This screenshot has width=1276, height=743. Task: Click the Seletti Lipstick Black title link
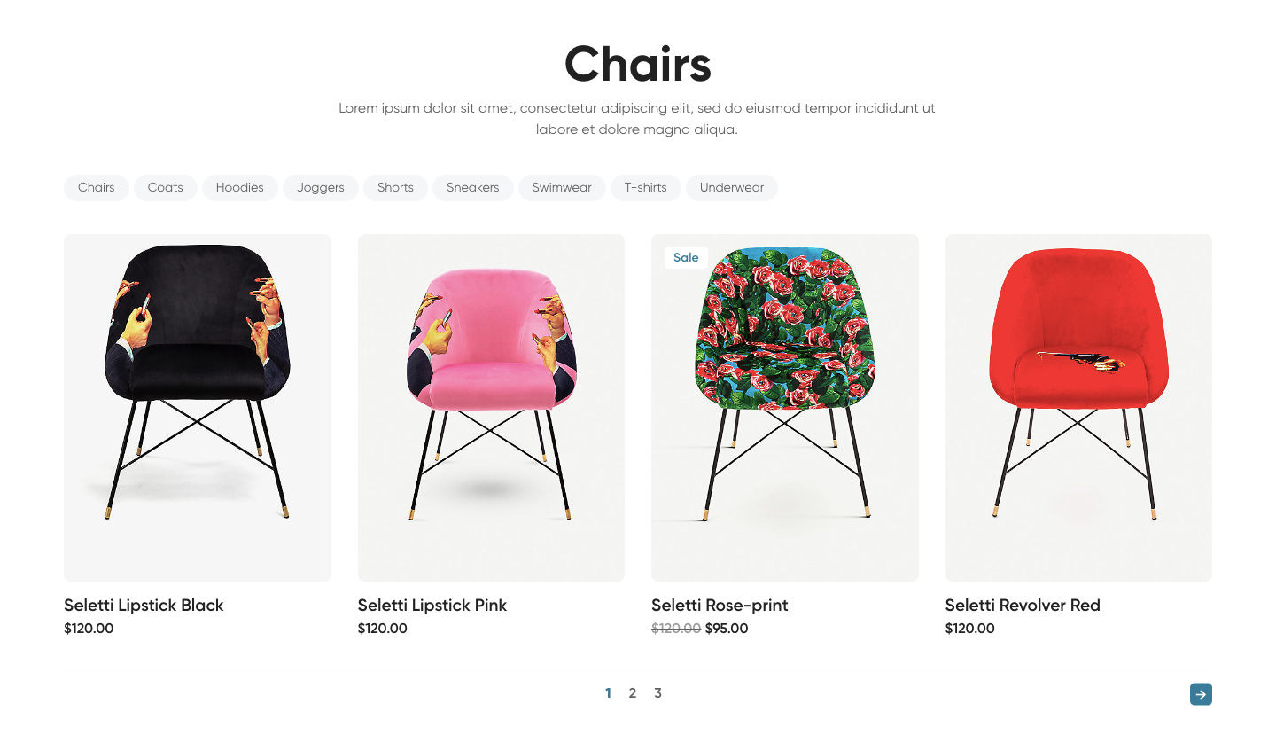[x=144, y=606]
